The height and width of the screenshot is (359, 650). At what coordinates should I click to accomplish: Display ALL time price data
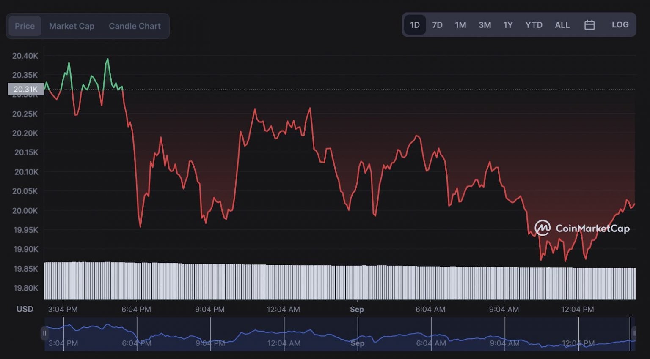[x=562, y=25]
